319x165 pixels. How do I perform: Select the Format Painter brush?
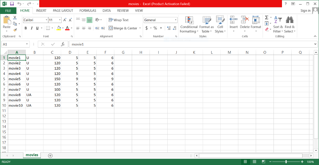[x=15, y=30]
